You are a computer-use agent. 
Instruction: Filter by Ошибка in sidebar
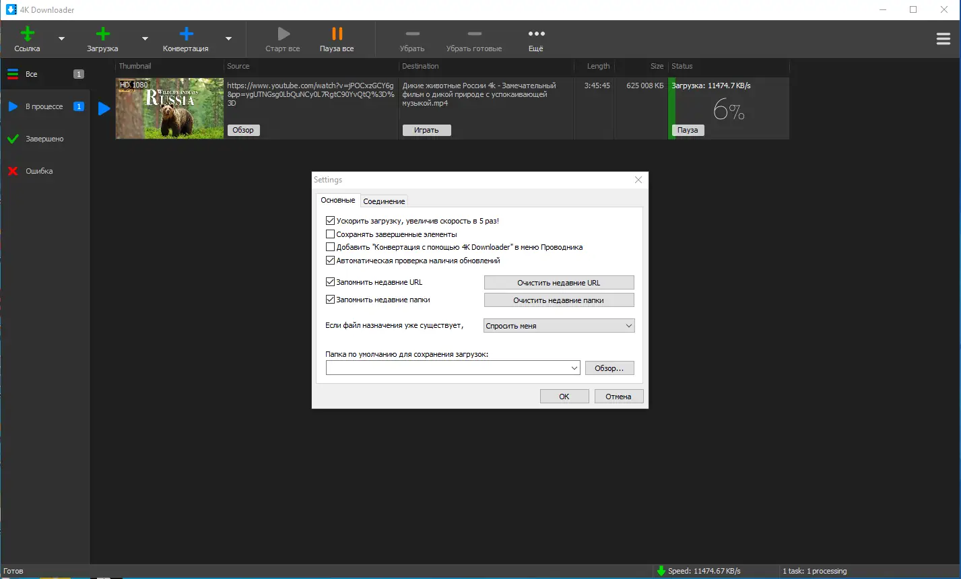(44, 171)
